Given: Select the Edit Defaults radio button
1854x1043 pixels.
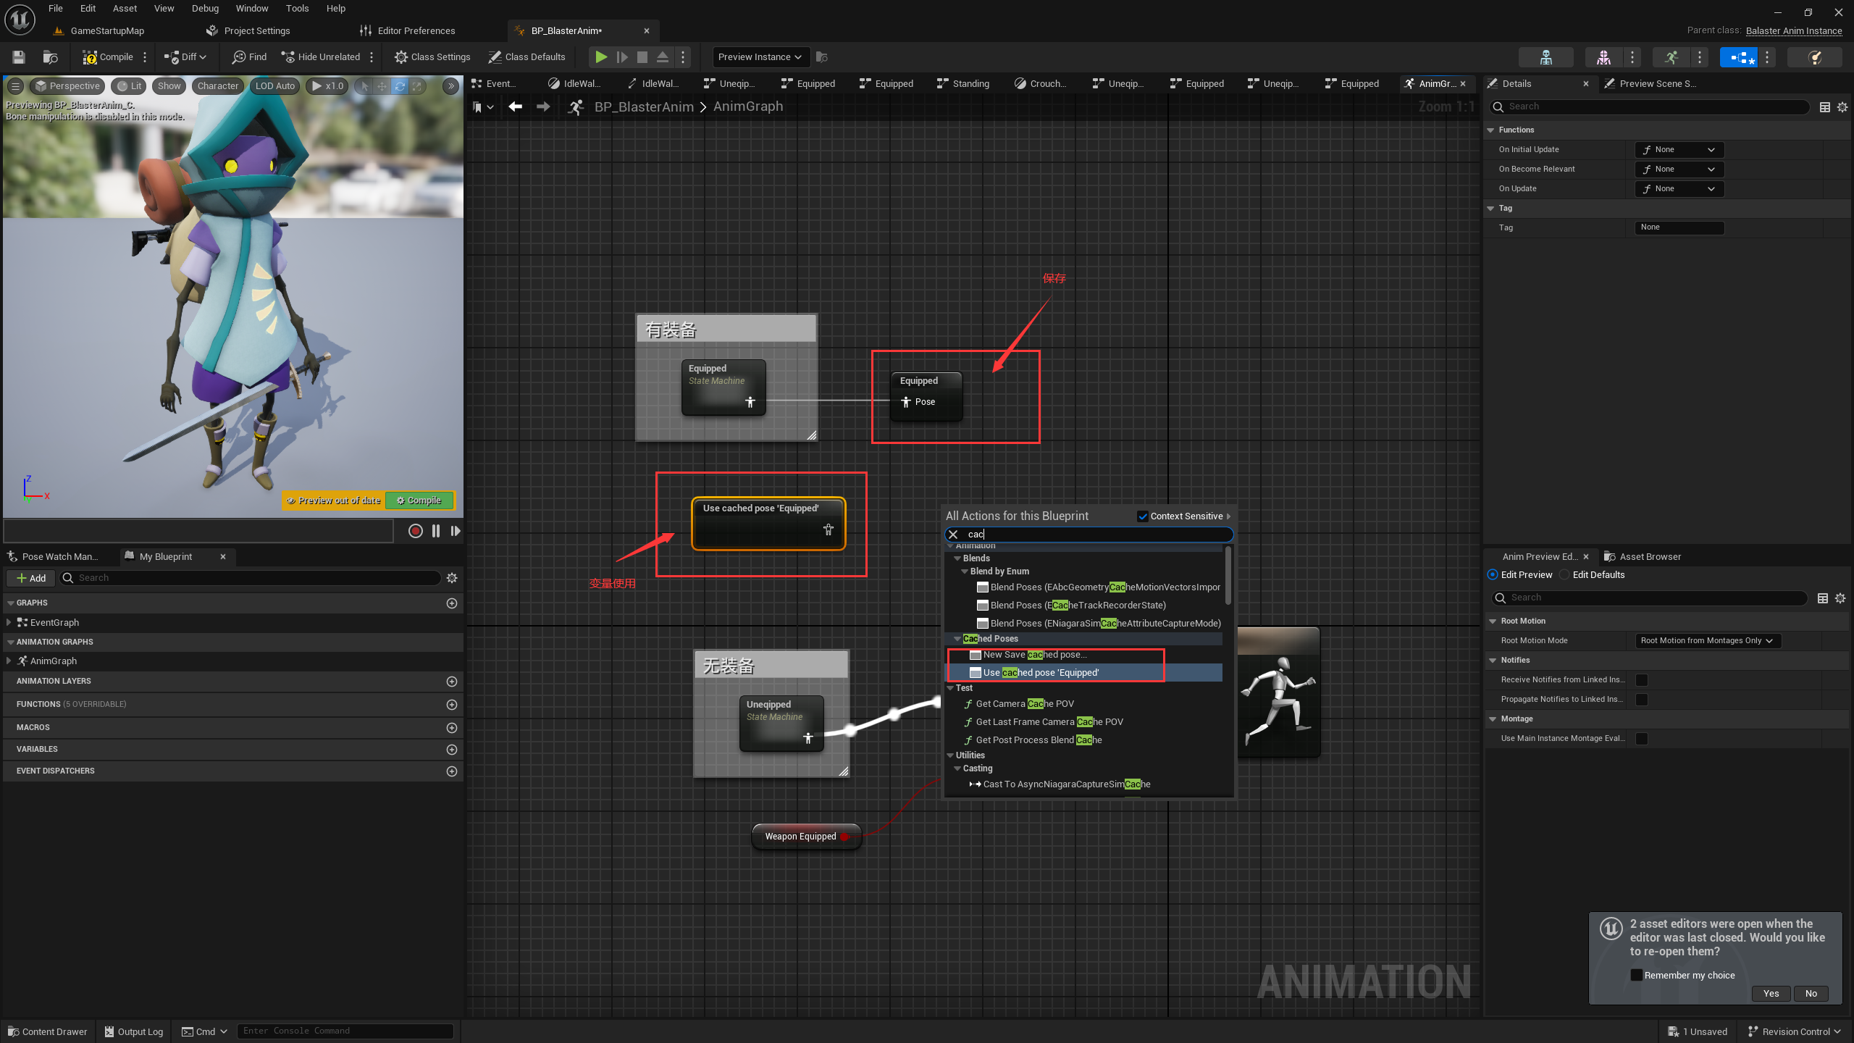Looking at the screenshot, I should pyautogui.click(x=1564, y=574).
